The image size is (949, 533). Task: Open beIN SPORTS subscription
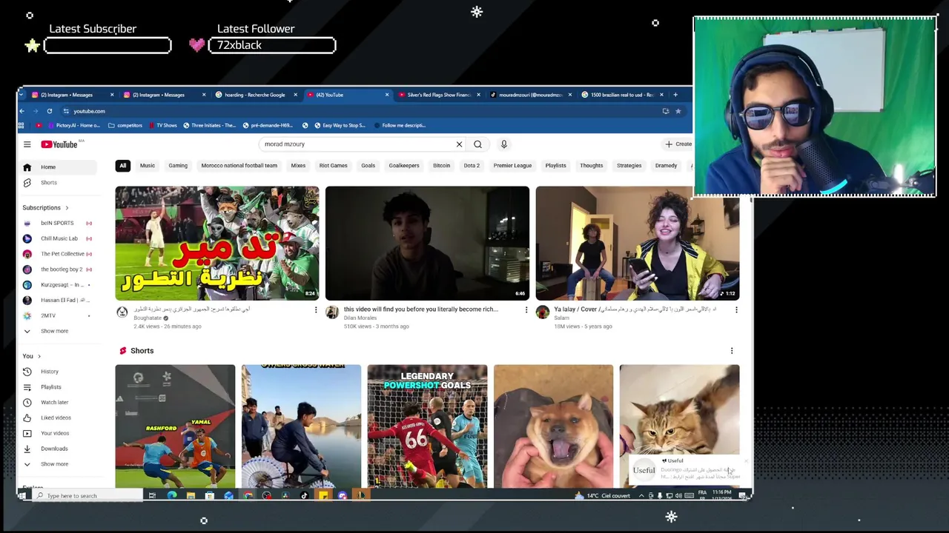click(x=58, y=223)
